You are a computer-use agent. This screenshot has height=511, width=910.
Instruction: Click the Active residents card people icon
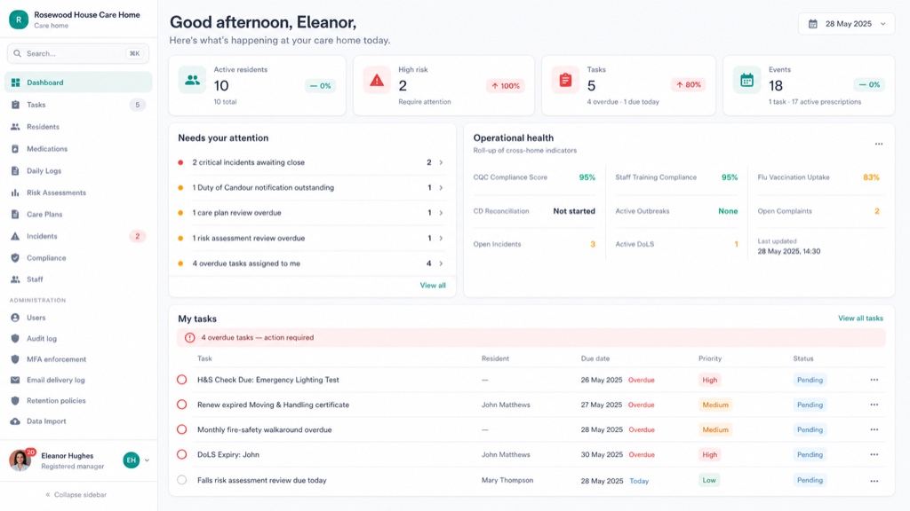(192, 80)
